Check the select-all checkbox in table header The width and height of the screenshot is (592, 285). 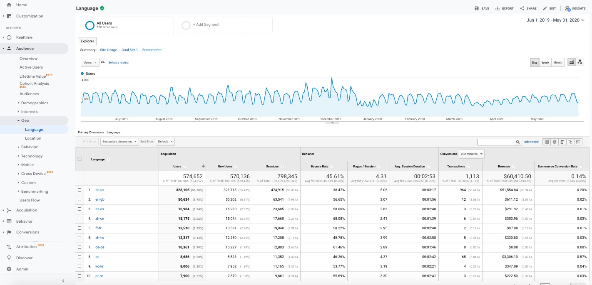[x=80, y=159]
